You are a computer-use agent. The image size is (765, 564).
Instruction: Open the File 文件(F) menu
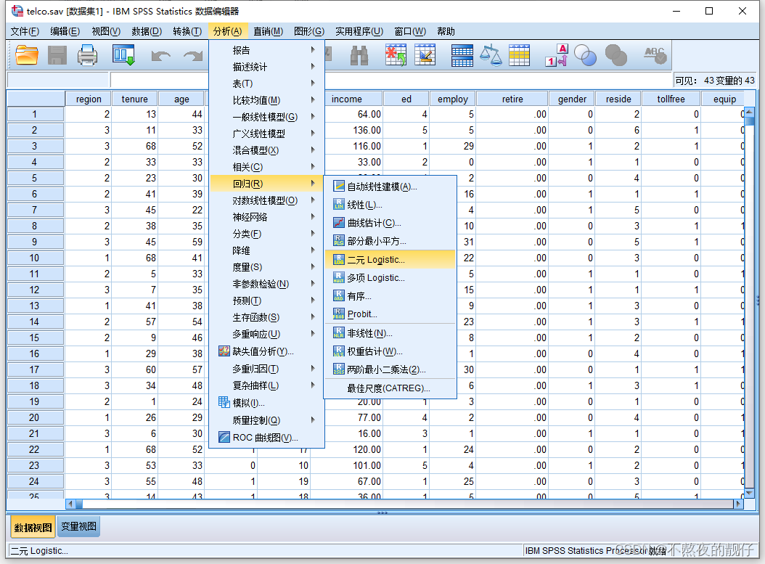25,31
